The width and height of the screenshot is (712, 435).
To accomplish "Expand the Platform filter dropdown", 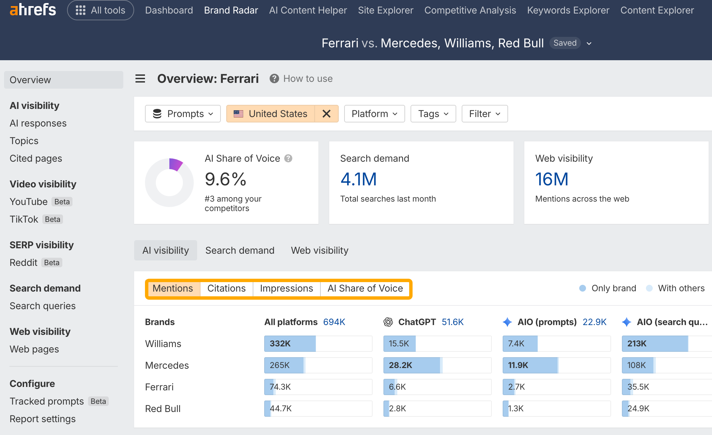I will [x=374, y=114].
